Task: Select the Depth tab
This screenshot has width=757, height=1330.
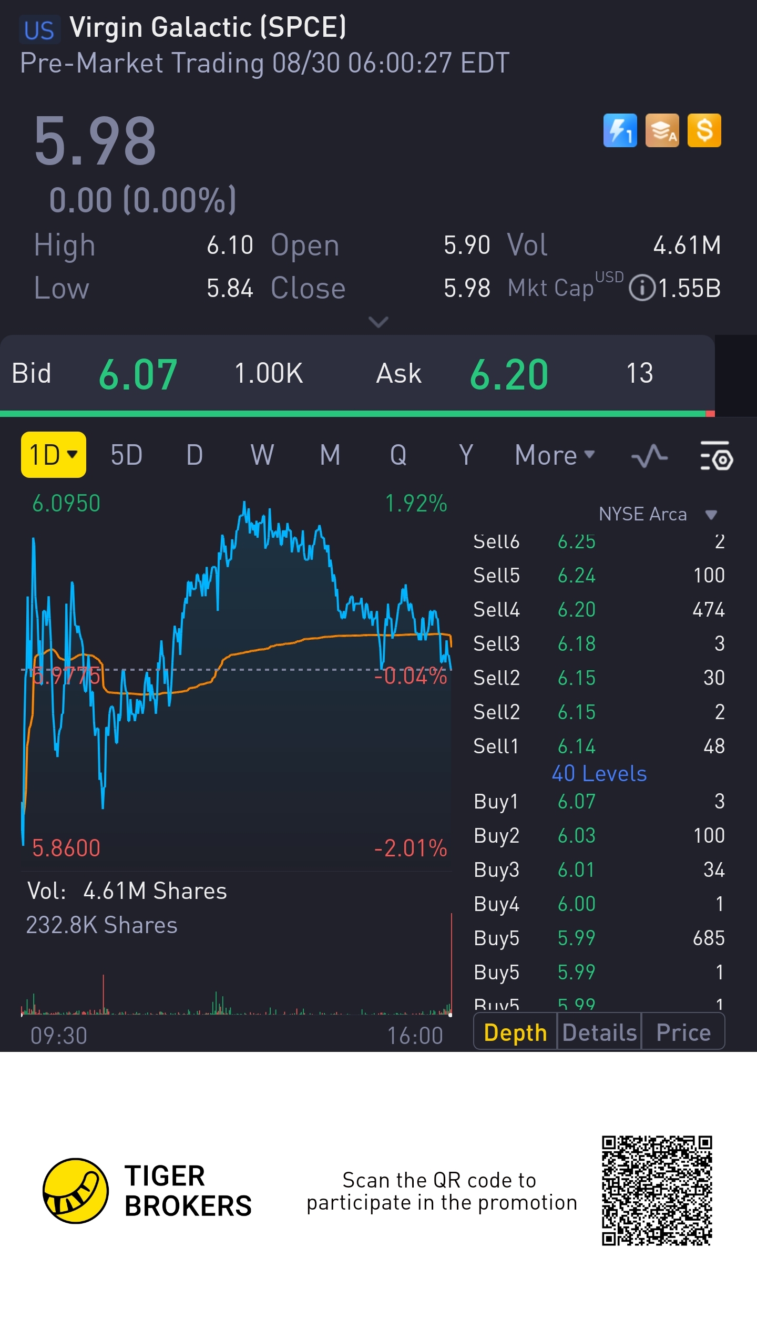Action: [516, 1032]
